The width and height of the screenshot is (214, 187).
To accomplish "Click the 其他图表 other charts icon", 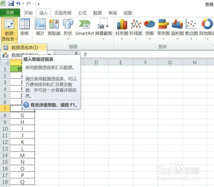I will [207, 24].
